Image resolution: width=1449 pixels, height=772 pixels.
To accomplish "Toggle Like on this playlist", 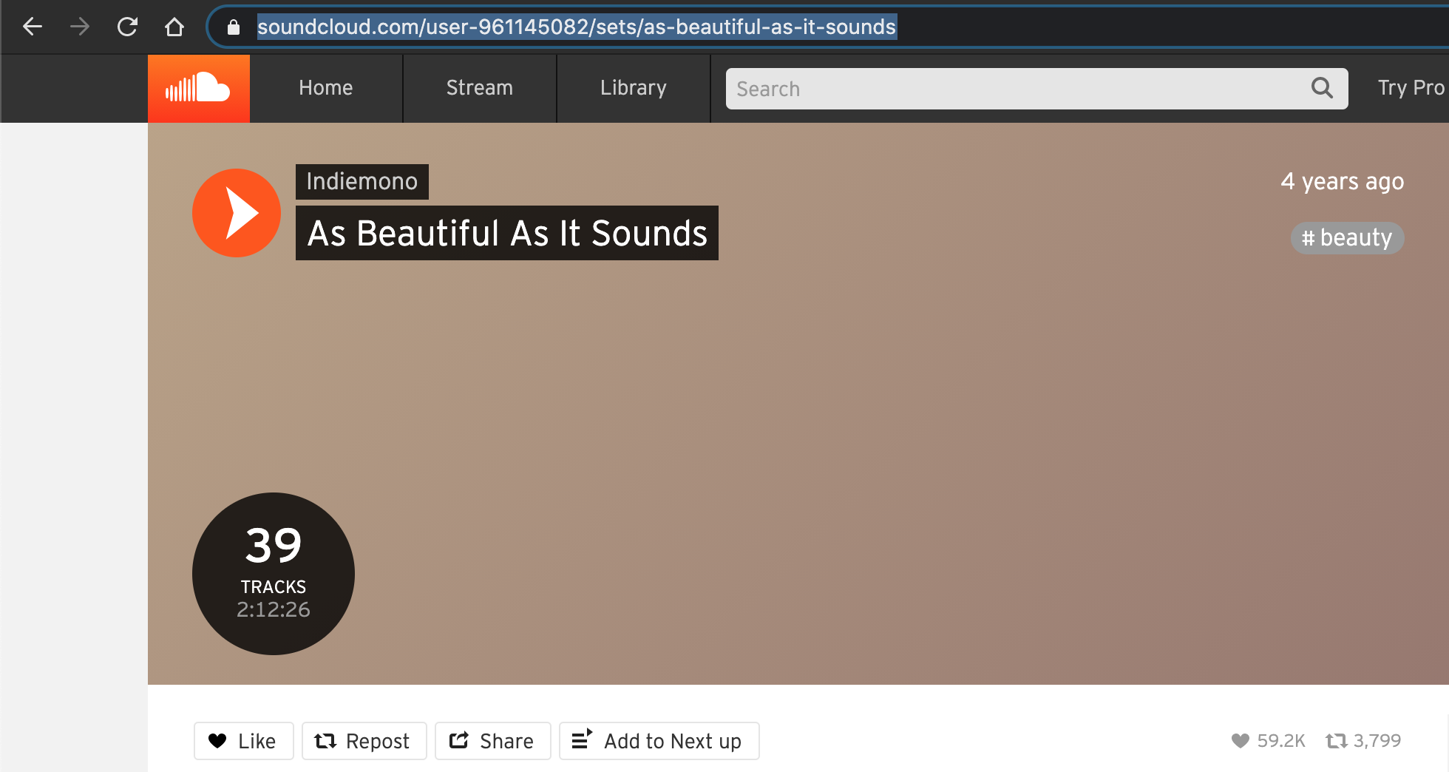I will [243, 740].
